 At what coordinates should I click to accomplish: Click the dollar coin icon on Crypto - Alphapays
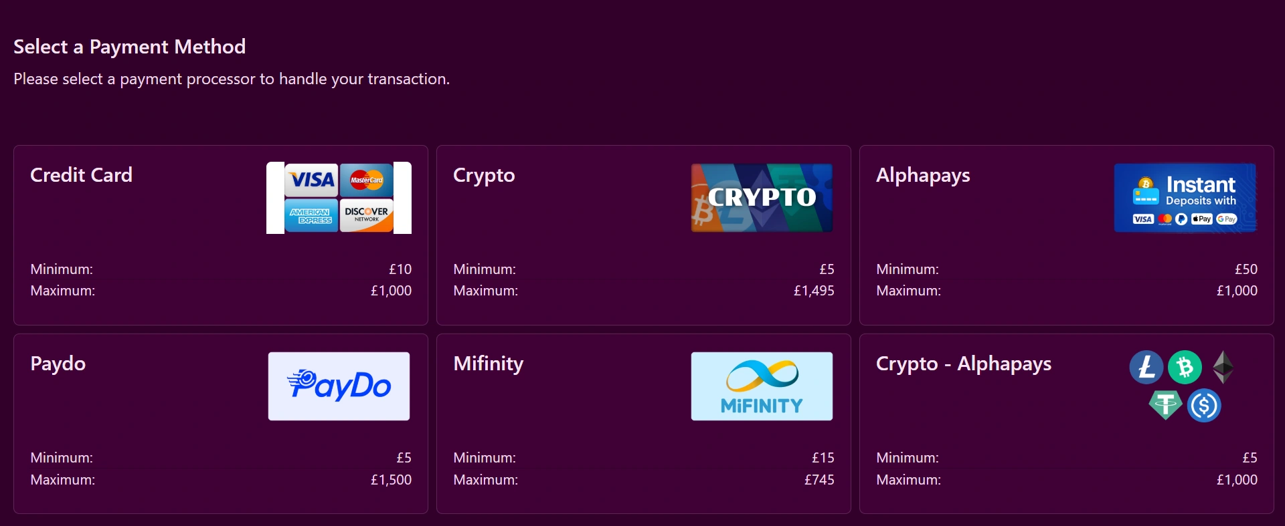click(1204, 406)
